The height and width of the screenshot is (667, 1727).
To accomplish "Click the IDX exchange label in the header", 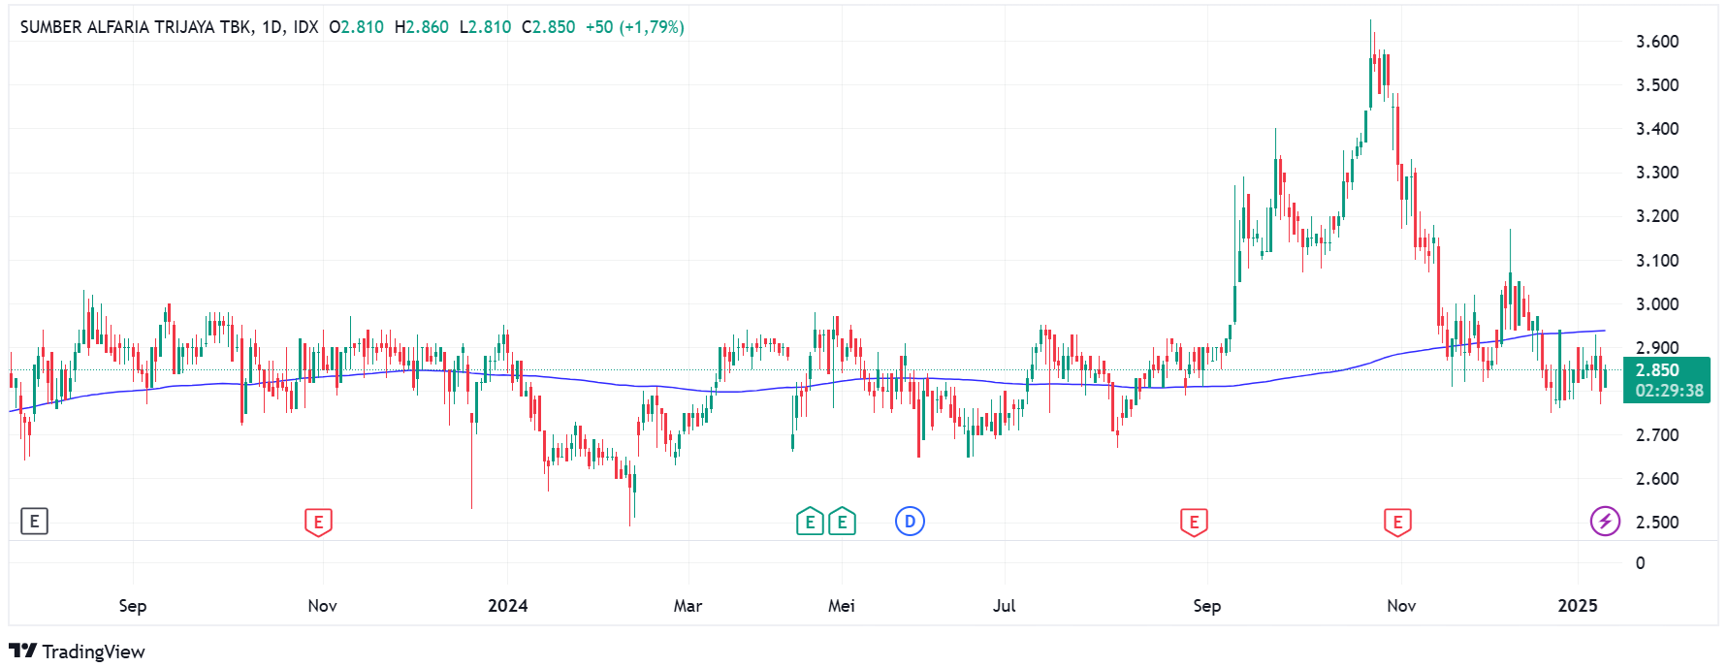I will 305,27.
